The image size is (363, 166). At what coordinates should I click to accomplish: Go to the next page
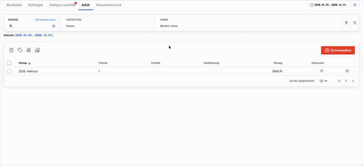click(x=353, y=81)
